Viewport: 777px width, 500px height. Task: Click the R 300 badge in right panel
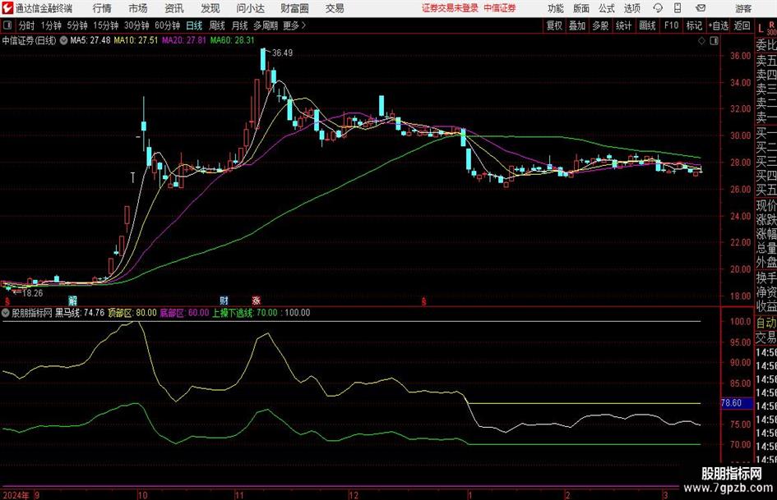coord(771,28)
